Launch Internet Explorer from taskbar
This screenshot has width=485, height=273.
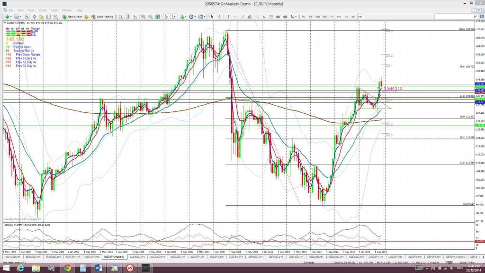20,268
